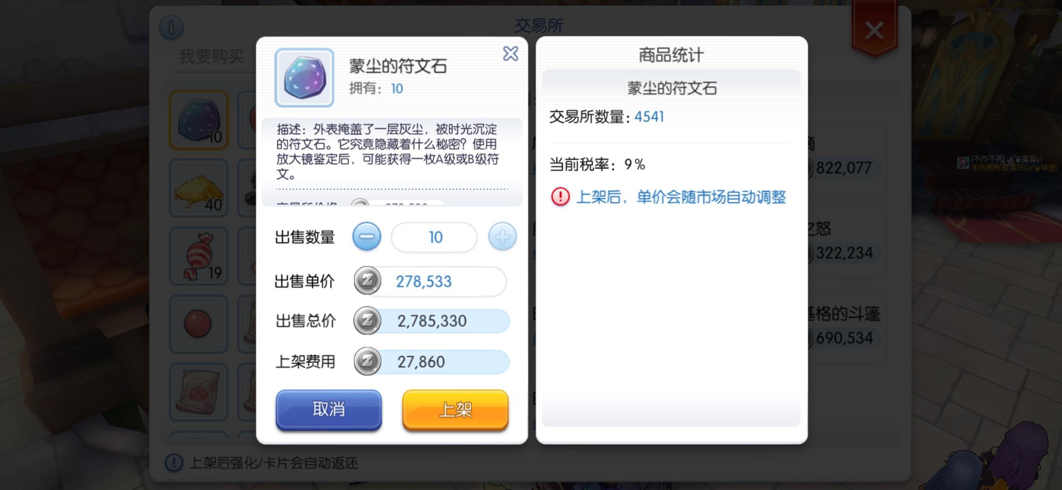Click the plus button for sell quantity
1062x490 pixels.
point(502,236)
